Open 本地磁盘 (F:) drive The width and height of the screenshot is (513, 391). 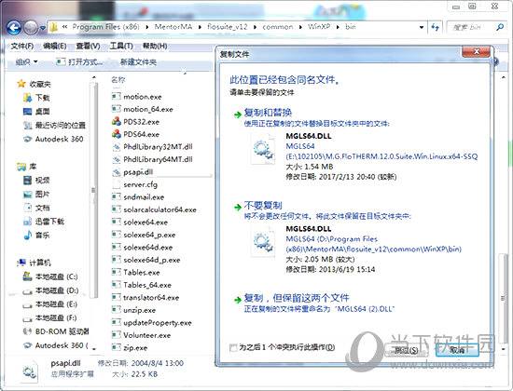tap(49, 317)
